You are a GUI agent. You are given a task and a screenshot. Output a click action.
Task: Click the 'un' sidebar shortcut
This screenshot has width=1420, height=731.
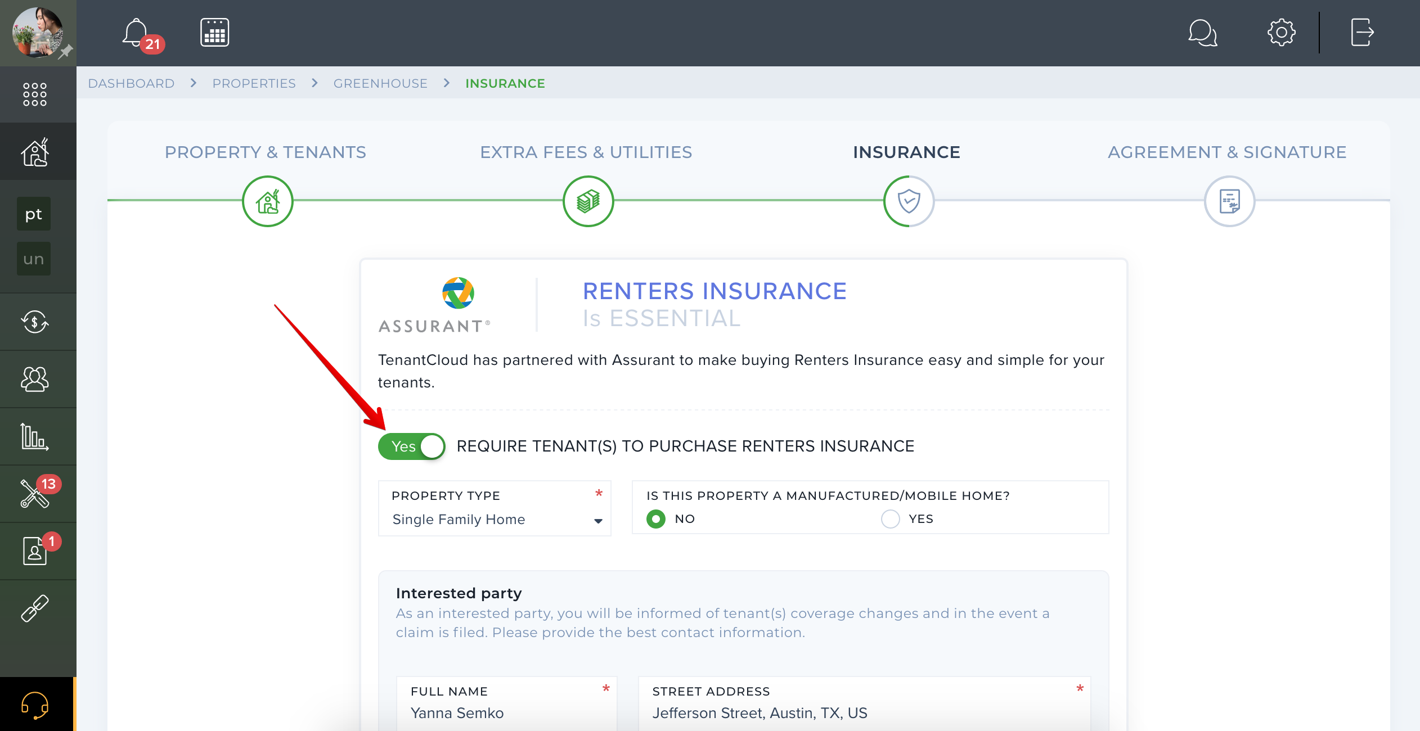coord(34,259)
